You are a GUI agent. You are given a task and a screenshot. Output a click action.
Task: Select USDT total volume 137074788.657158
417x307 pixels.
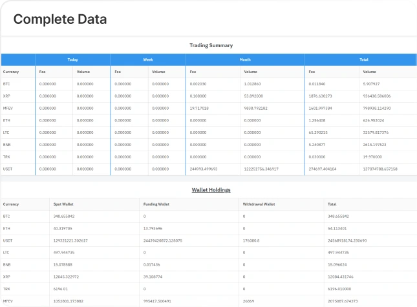coord(380,169)
